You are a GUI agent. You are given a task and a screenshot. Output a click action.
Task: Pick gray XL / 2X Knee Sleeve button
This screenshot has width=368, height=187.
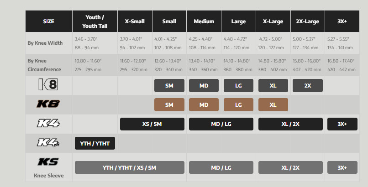point(290,167)
